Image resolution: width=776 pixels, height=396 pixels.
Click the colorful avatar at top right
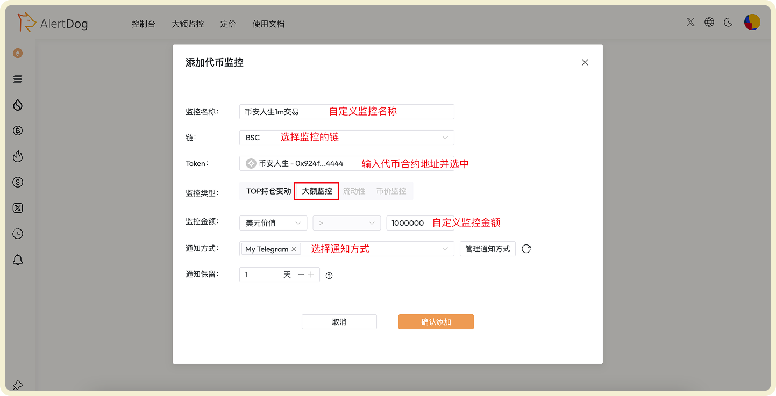pyautogui.click(x=752, y=22)
